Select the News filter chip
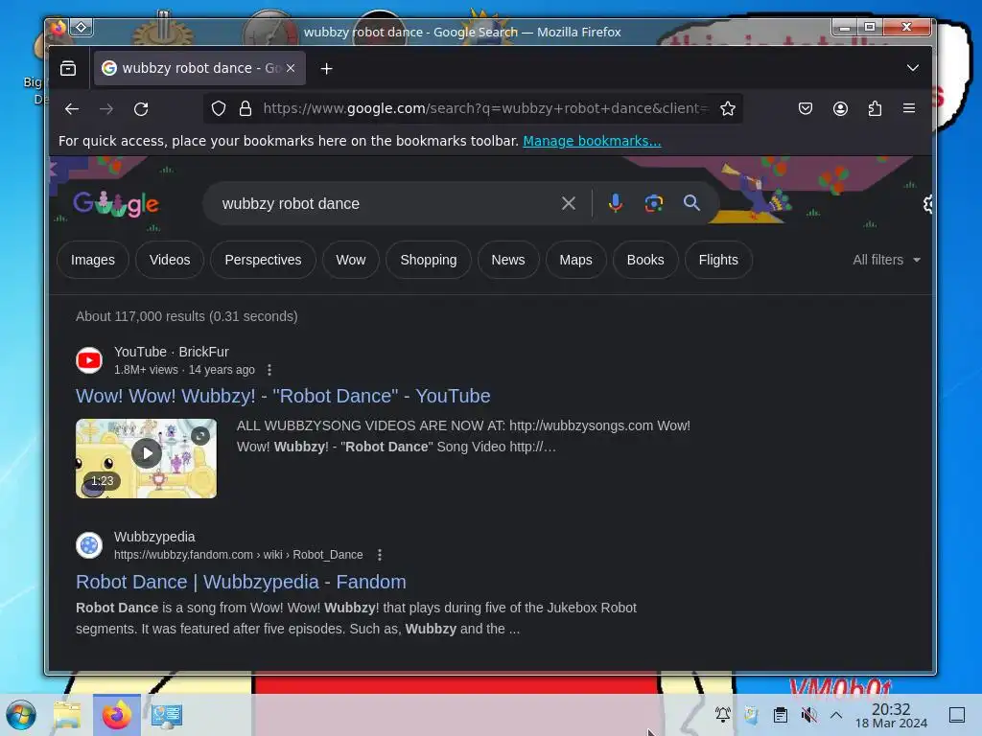 click(x=508, y=260)
